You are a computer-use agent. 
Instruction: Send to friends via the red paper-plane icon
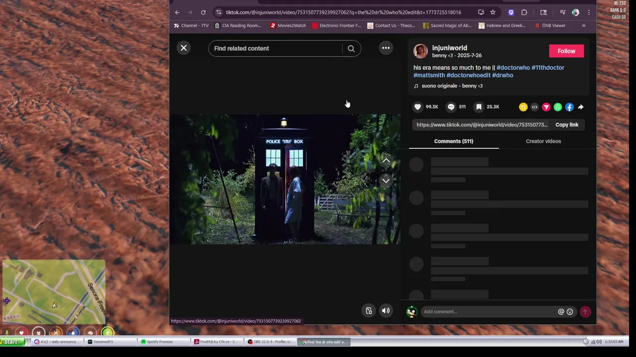click(546, 107)
